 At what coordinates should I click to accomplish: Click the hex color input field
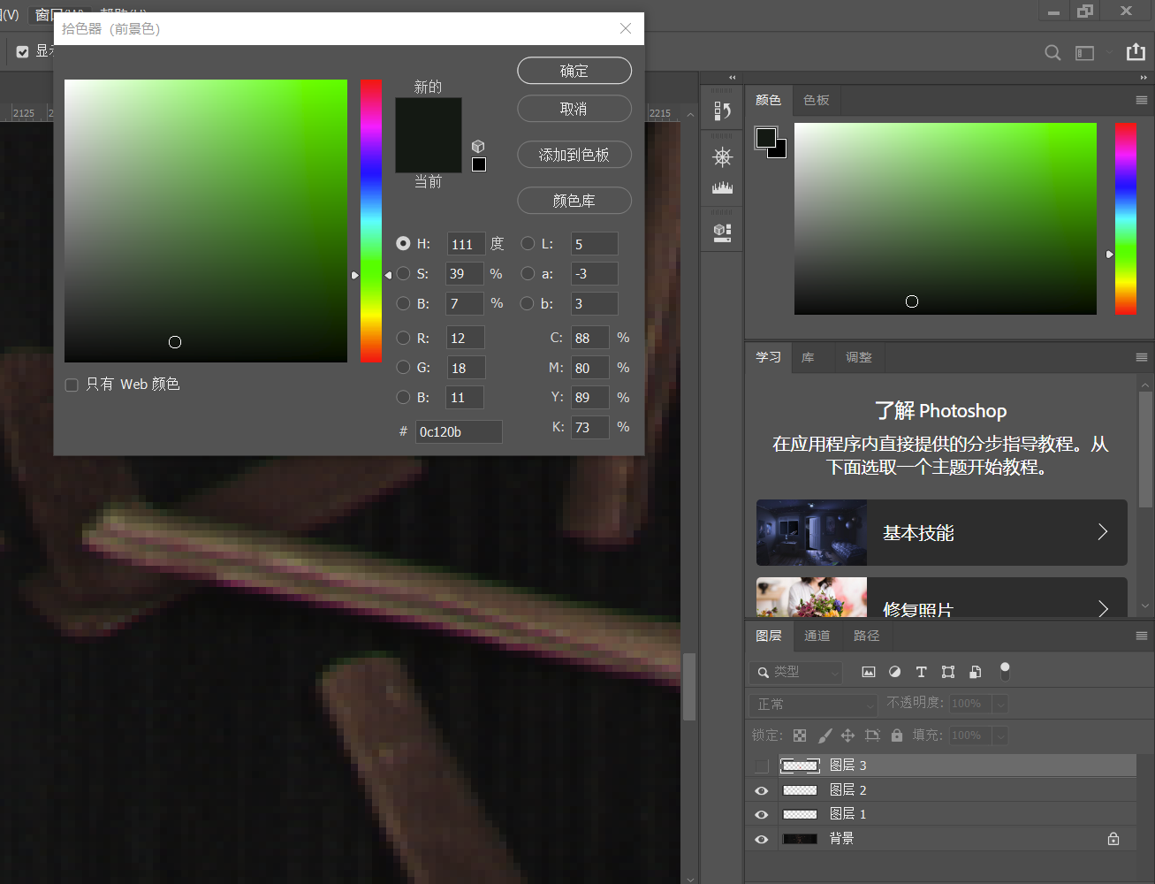tap(459, 431)
